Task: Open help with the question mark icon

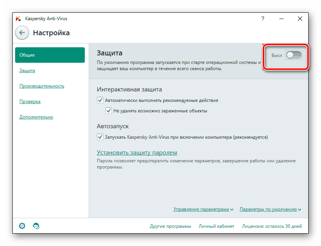Action: click(263, 19)
